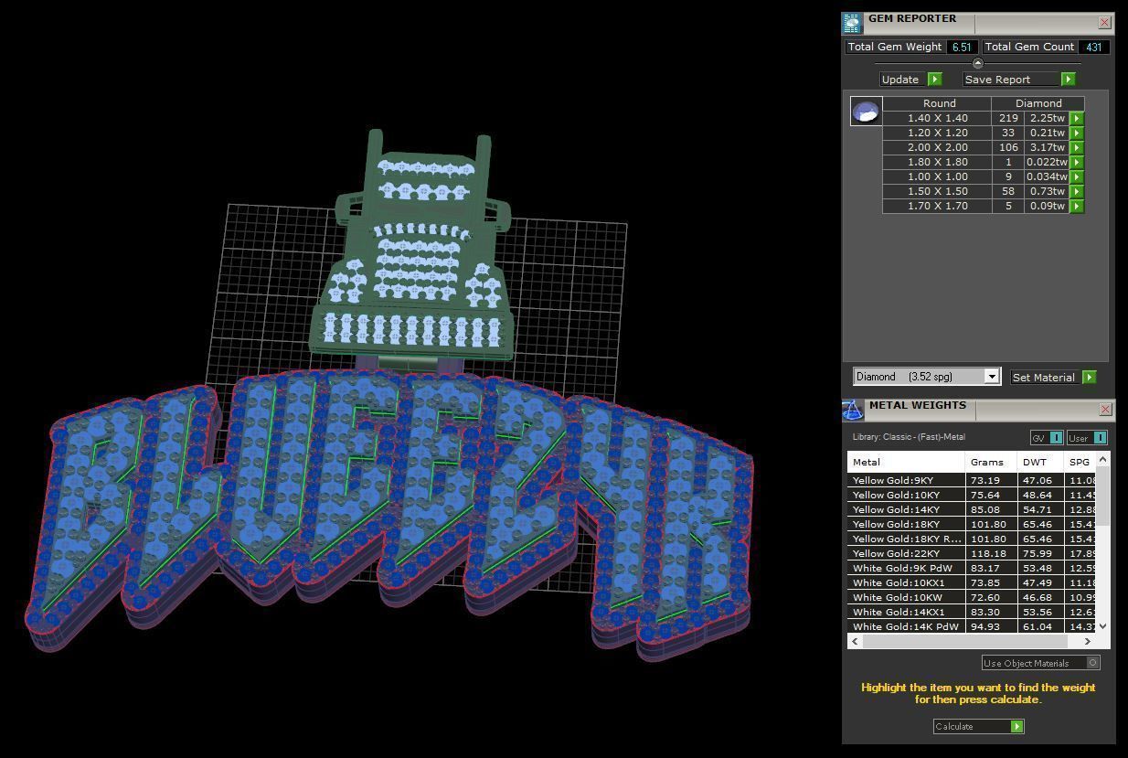Open the Diamond (3.52 spg) material dropdown

click(927, 377)
